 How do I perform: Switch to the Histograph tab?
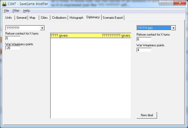tap(76, 18)
